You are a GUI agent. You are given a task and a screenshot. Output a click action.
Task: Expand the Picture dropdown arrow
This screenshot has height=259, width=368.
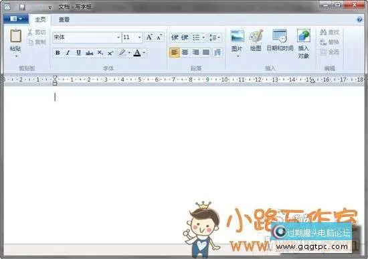pos(238,56)
